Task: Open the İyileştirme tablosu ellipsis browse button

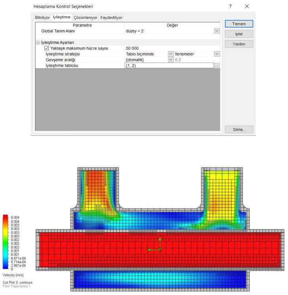Action: point(216,66)
